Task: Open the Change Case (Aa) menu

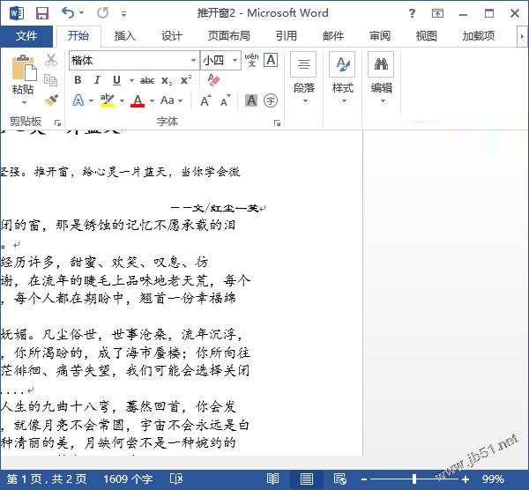Action: [171, 100]
